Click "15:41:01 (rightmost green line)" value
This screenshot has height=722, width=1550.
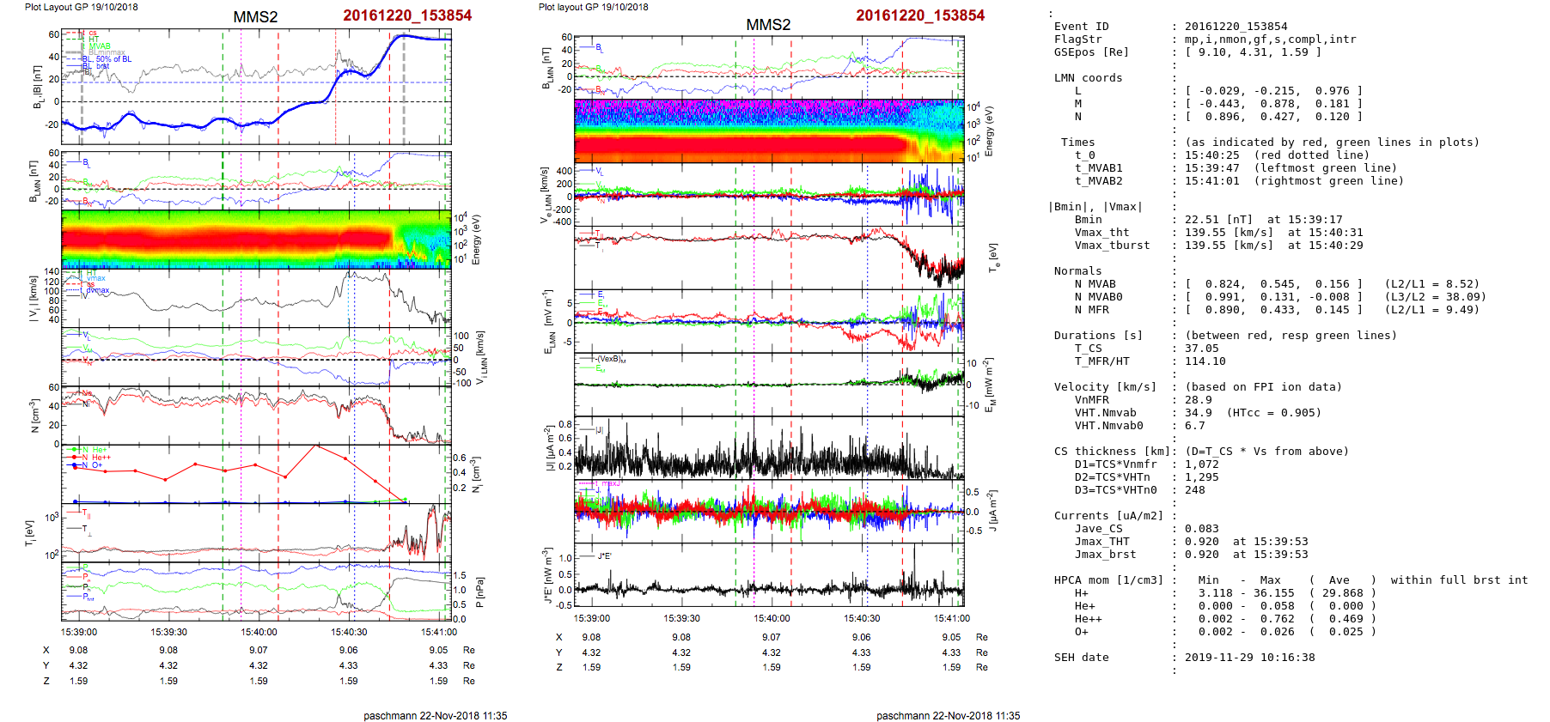click(1294, 181)
